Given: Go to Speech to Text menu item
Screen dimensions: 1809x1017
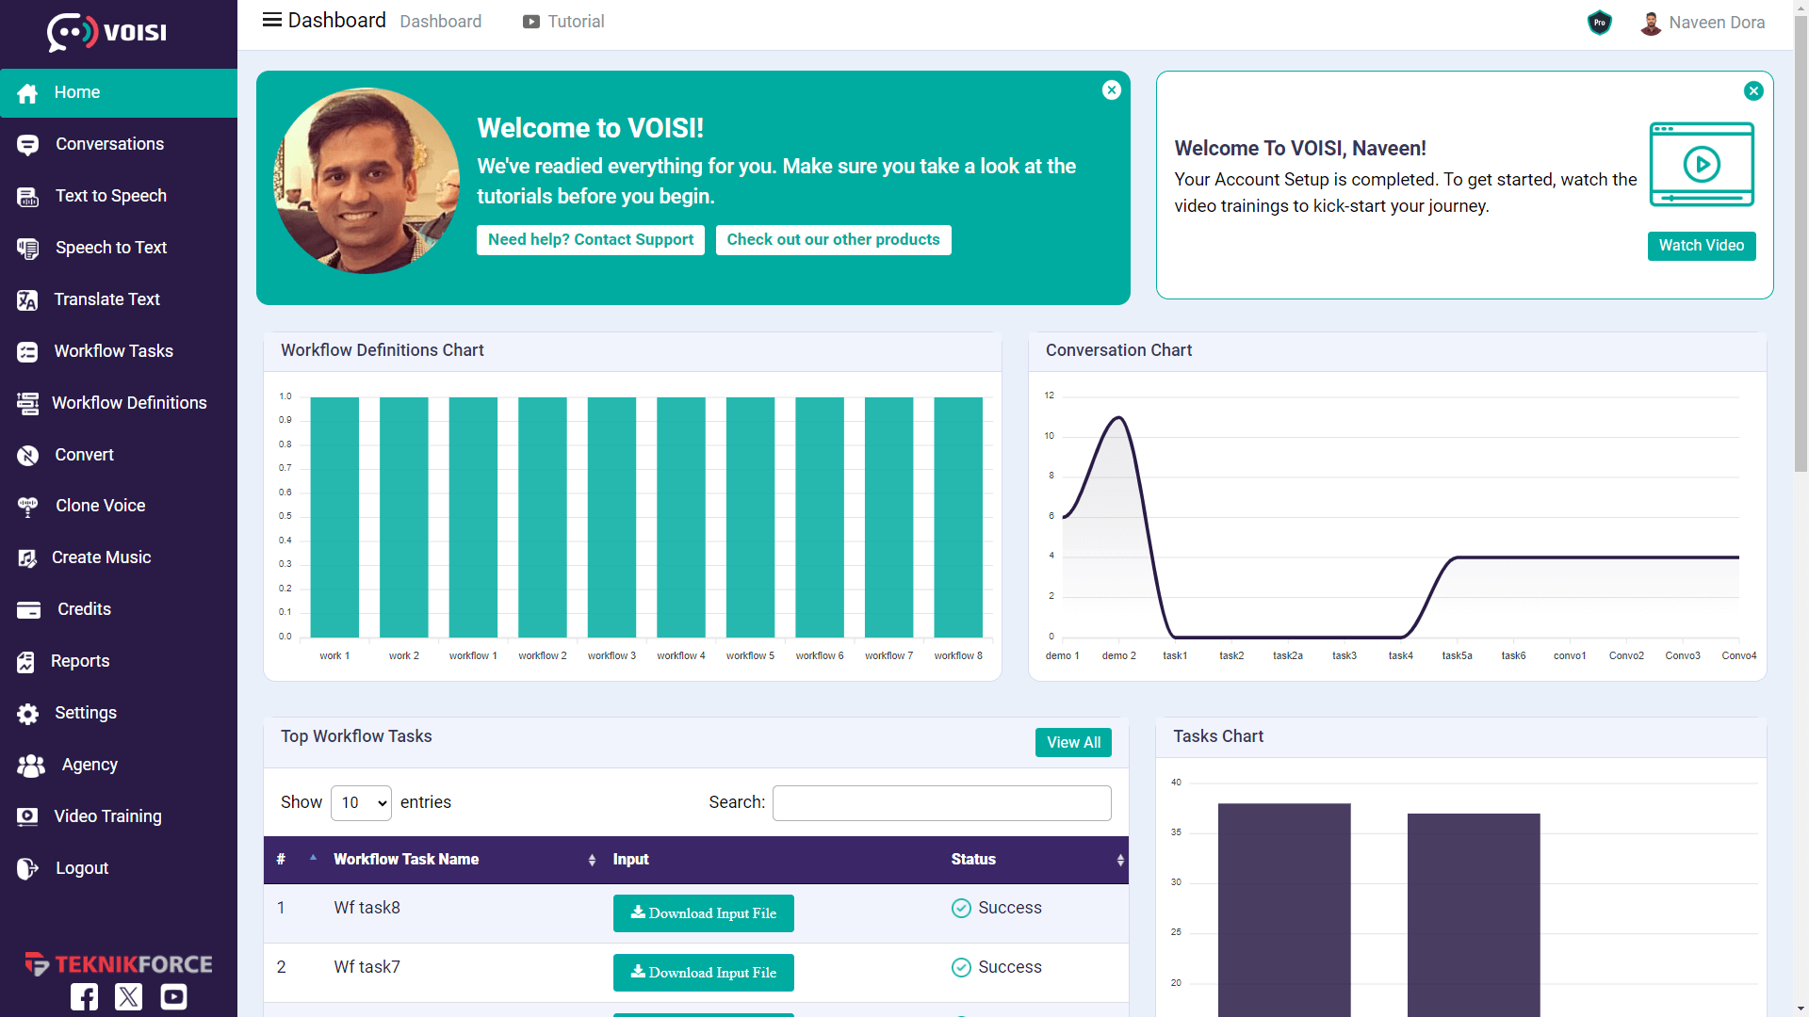Looking at the screenshot, I should 111,248.
